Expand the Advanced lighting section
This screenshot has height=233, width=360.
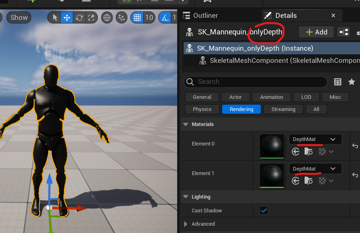click(x=186, y=224)
